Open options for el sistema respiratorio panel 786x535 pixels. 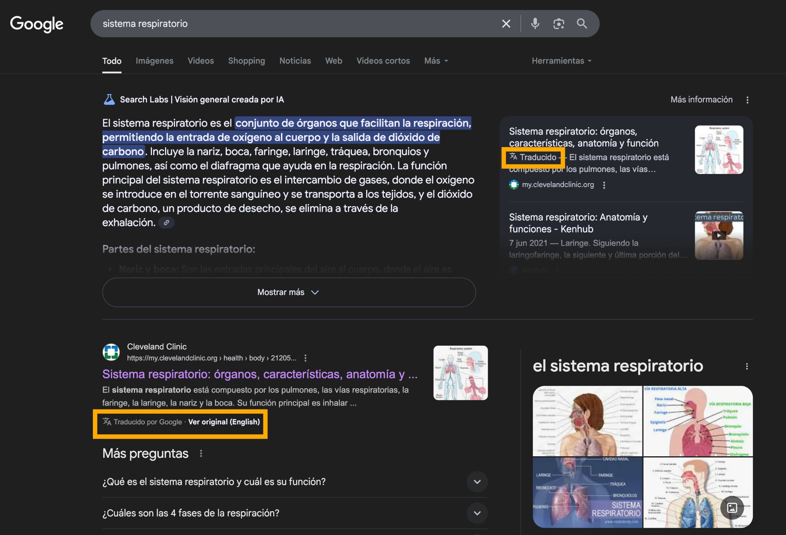click(x=746, y=366)
